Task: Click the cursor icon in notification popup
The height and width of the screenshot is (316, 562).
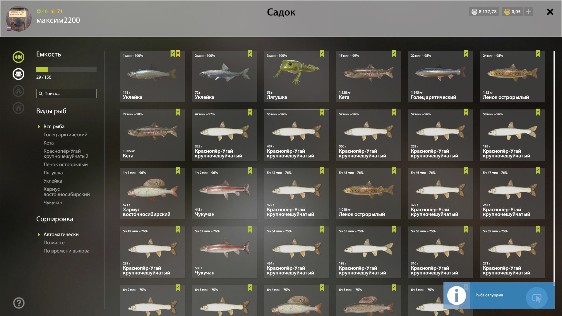Action: [x=537, y=298]
